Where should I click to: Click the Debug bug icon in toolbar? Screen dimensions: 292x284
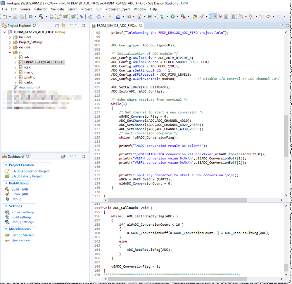[162, 17]
